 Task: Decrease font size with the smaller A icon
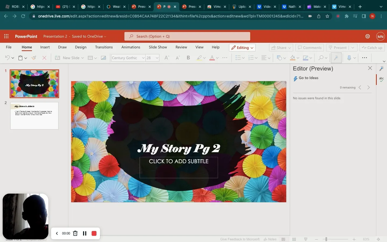click(178, 58)
